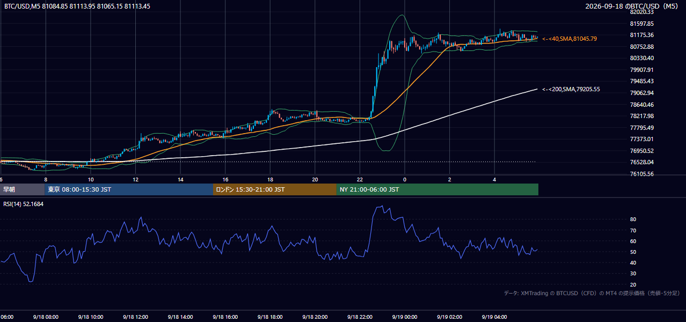Click the 9/18 08:00 time axis label

(x=46, y=317)
